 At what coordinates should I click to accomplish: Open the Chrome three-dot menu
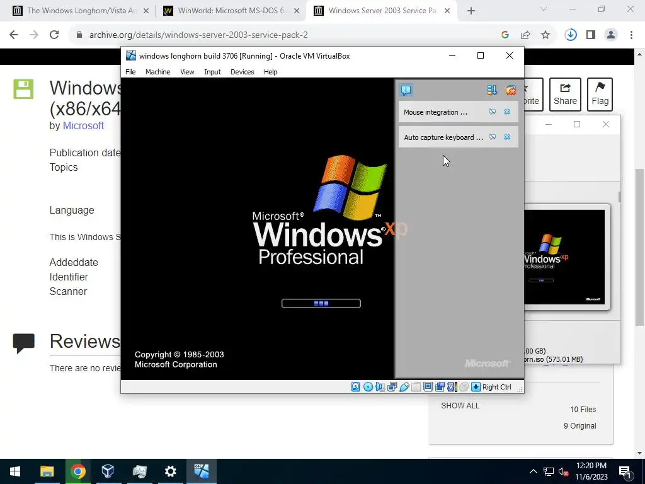pyautogui.click(x=631, y=35)
